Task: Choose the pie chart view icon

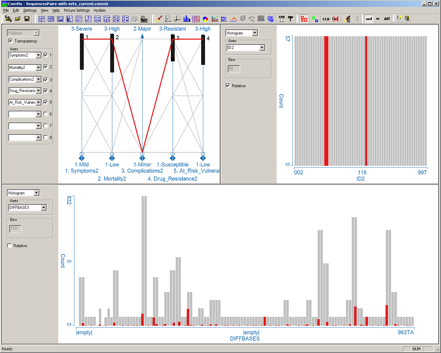Action: [x=205, y=19]
